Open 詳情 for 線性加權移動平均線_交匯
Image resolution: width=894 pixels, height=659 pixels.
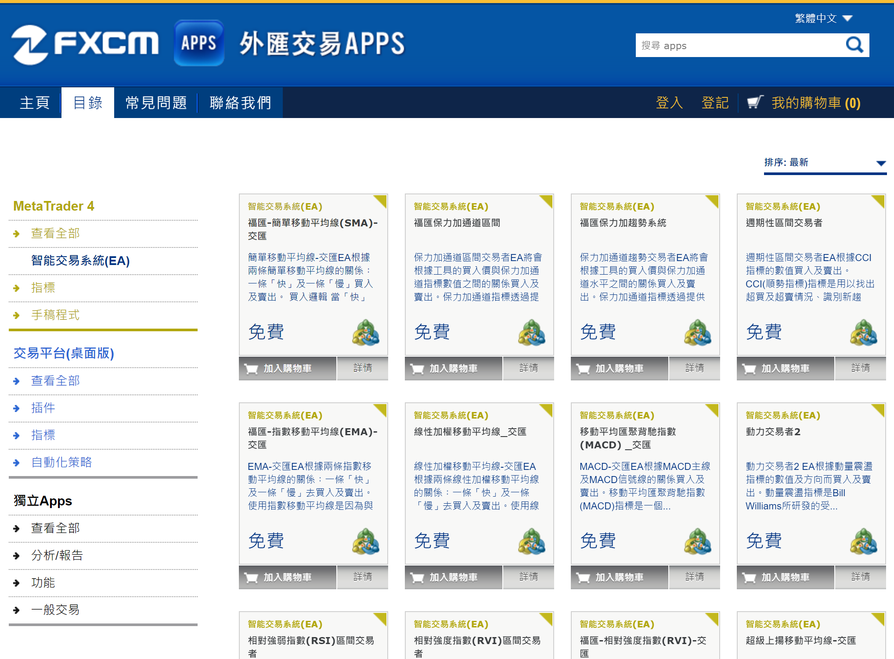(529, 577)
